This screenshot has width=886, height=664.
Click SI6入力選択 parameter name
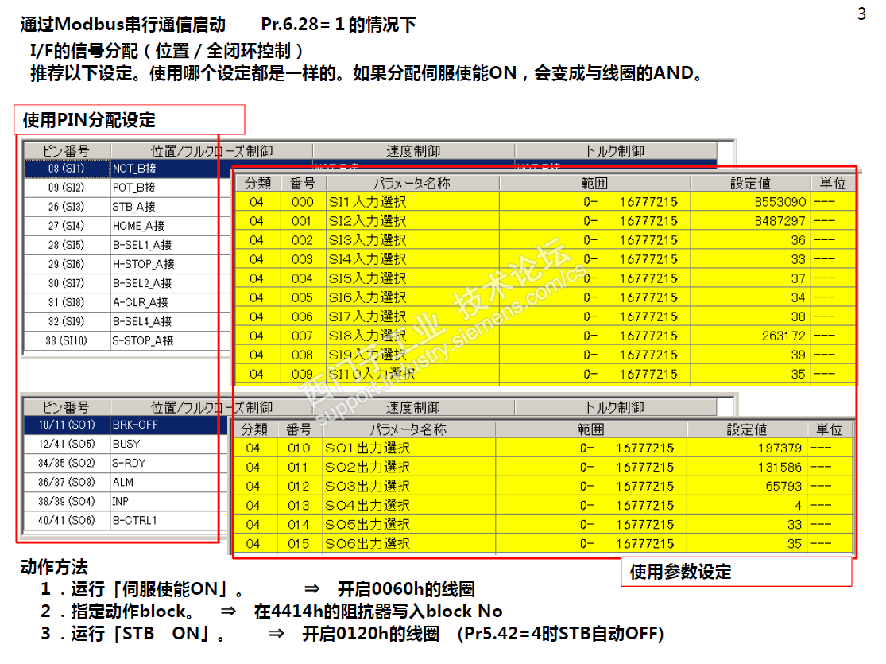tap(368, 297)
